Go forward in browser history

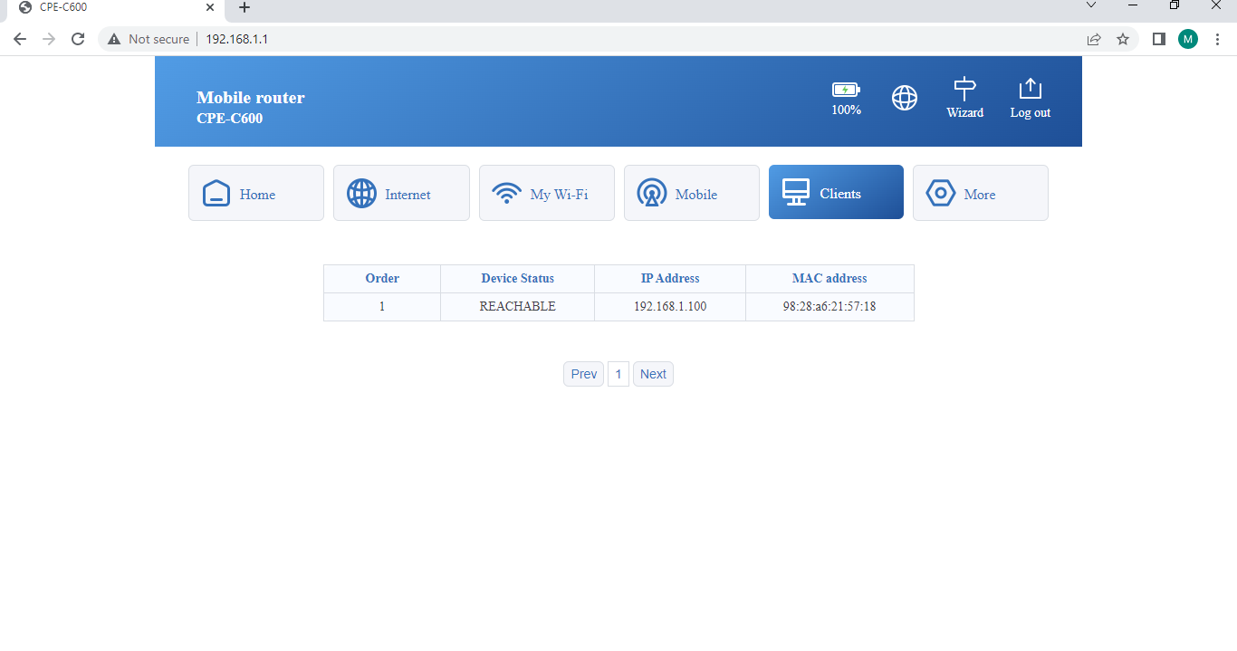(49, 39)
